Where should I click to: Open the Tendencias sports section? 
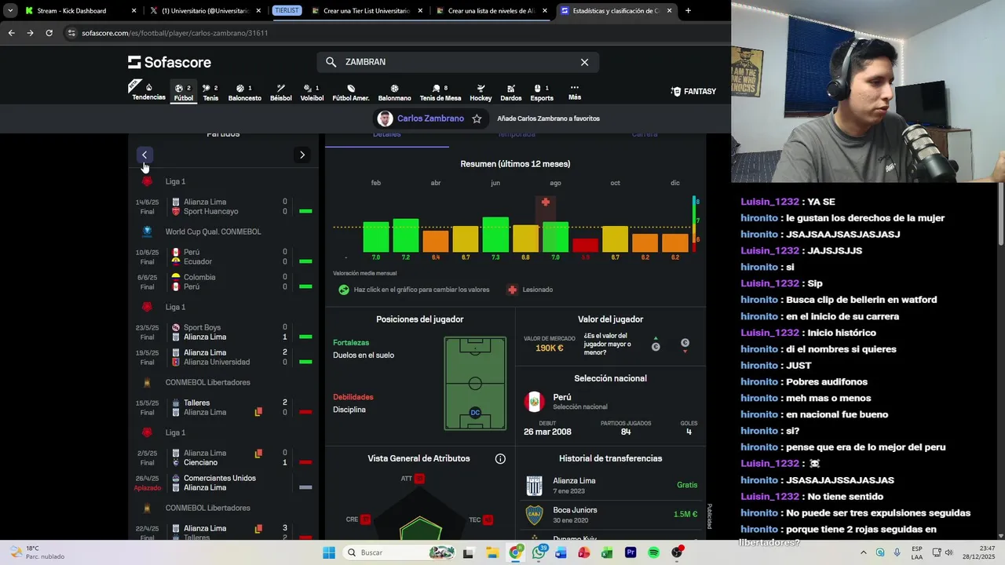coord(148,92)
